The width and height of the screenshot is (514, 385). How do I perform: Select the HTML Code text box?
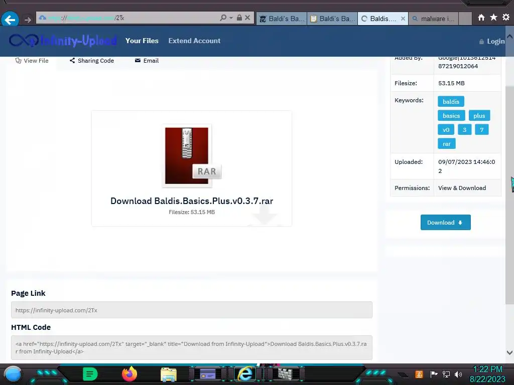coord(192,348)
